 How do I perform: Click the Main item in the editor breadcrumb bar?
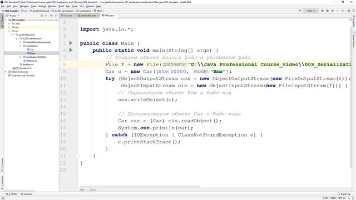coord(82,190)
